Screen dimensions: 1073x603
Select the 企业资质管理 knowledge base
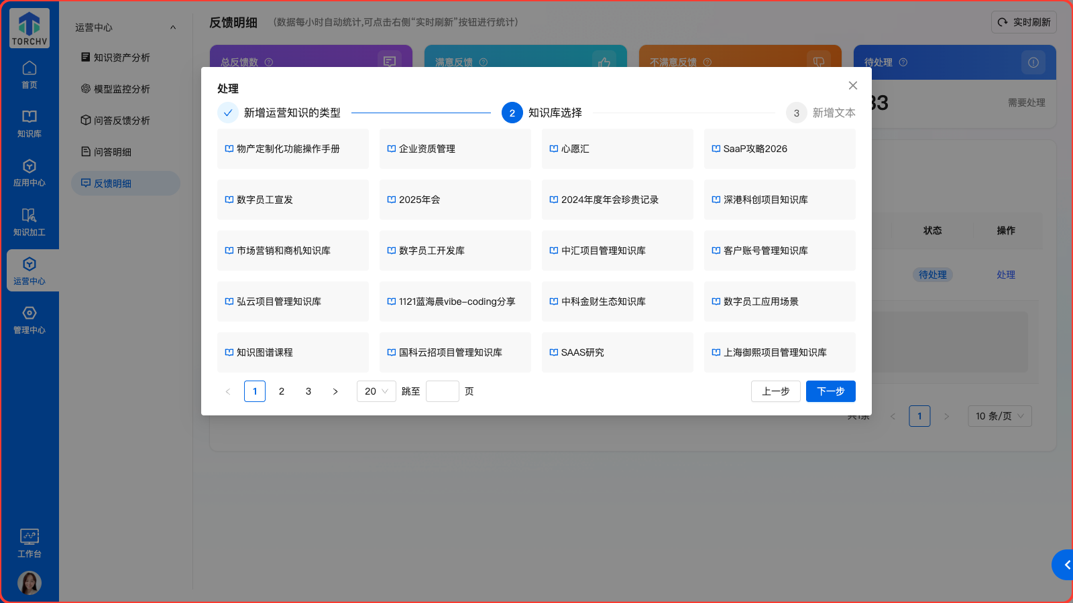click(455, 149)
